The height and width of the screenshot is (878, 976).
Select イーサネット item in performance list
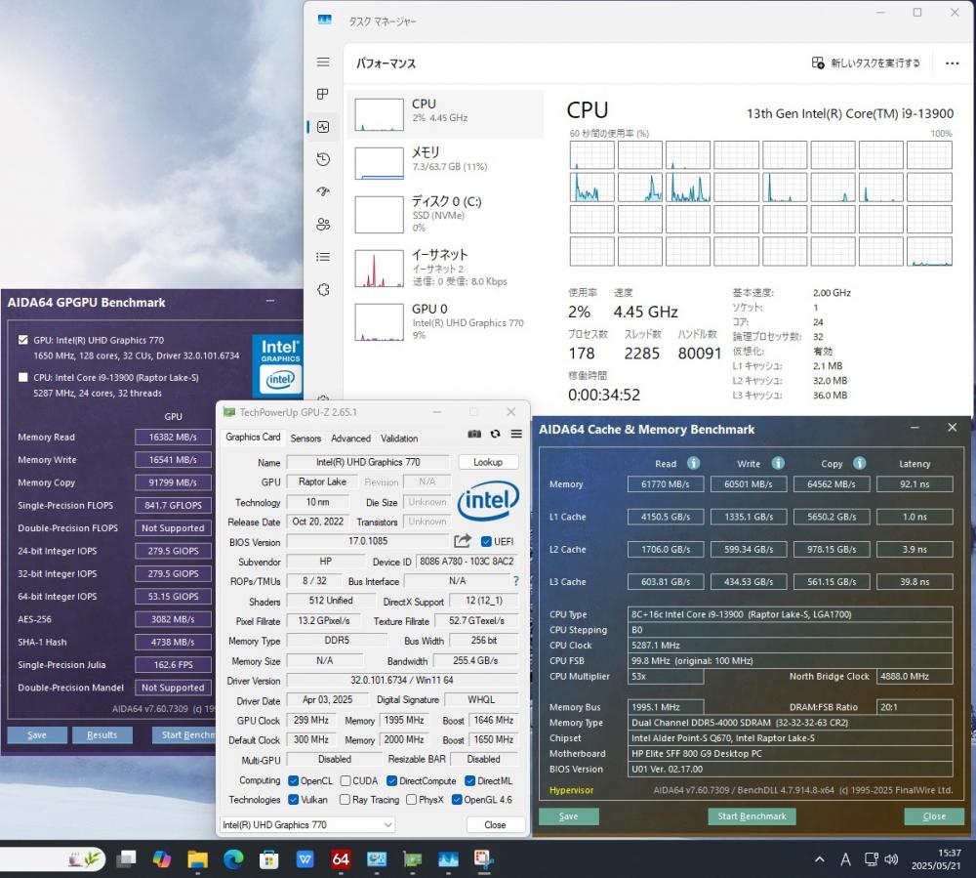(x=445, y=268)
